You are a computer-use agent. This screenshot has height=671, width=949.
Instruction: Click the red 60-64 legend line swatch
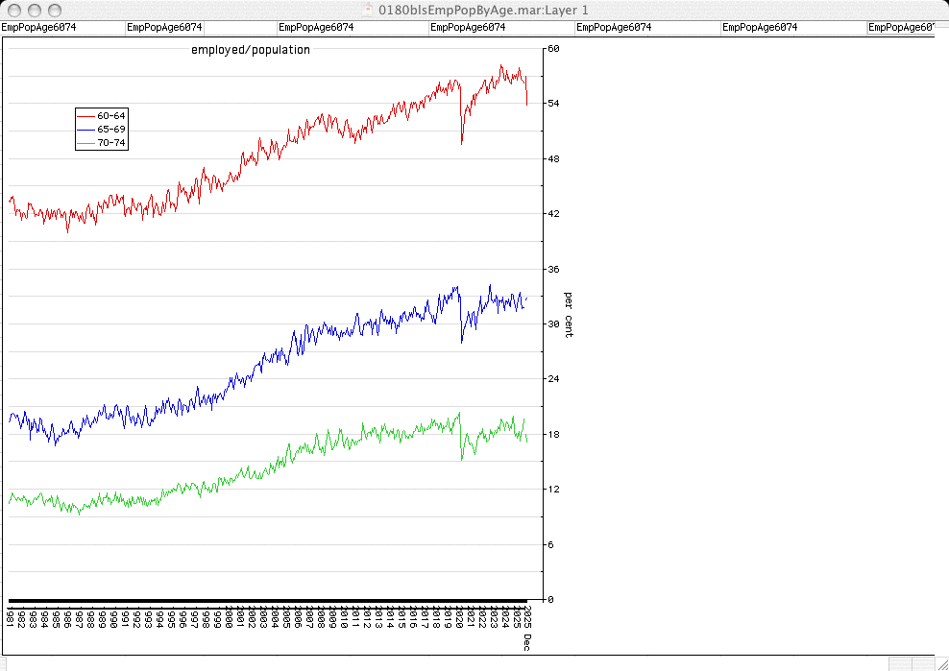point(86,115)
